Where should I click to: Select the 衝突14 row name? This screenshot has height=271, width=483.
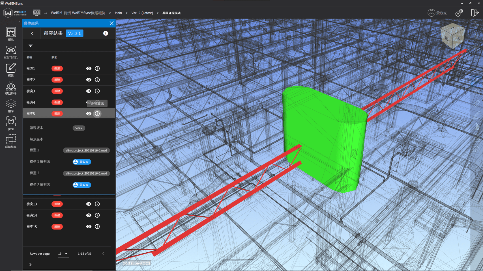pos(32,215)
